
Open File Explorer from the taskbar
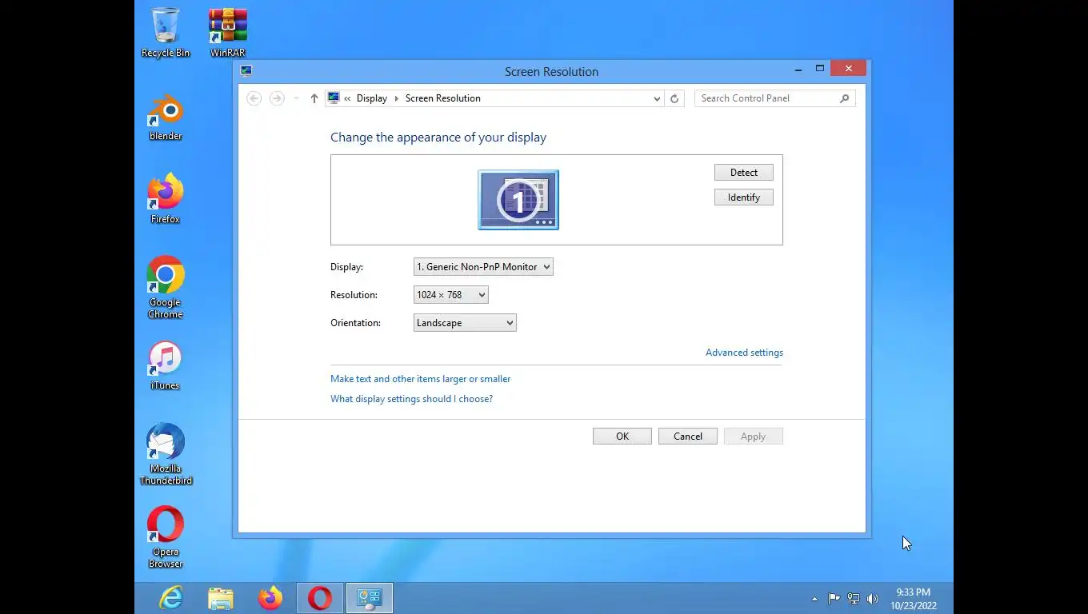221,598
